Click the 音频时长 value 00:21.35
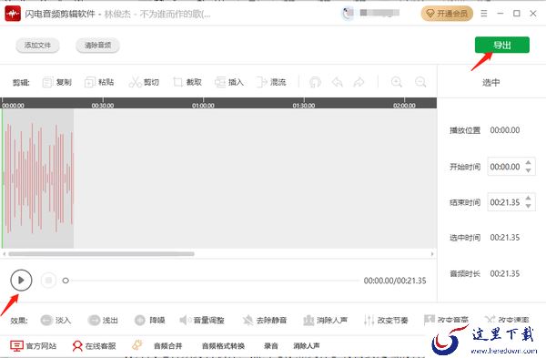This screenshot has height=358, width=546. (505, 273)
